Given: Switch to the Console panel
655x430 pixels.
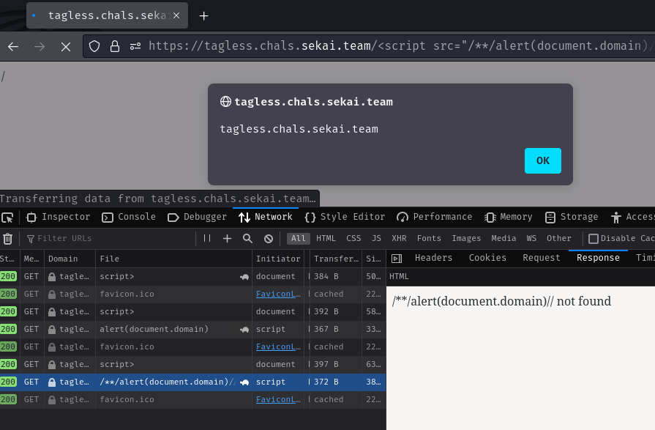Looking at the screenshot, I should click(129, 217).
